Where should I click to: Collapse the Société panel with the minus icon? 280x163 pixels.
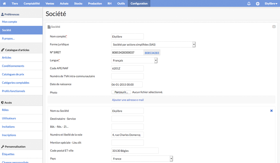click(x=274, y=27)
